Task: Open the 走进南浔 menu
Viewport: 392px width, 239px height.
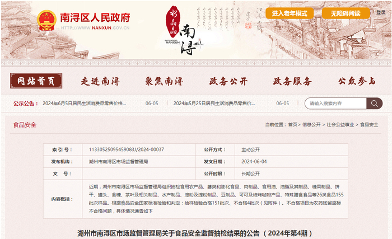Action: (100, 81)
